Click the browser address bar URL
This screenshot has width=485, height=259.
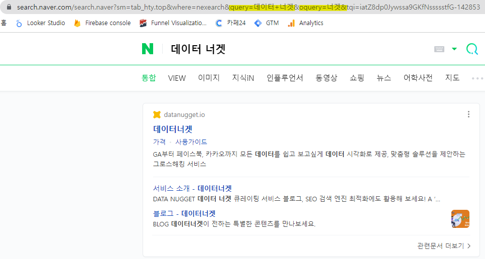[249, 7]
